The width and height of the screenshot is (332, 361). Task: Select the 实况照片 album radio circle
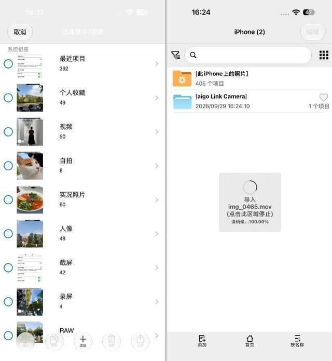(x=8, y=199)
